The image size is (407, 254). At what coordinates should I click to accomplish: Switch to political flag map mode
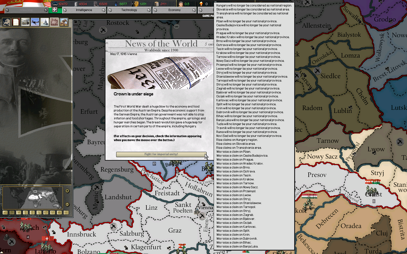[12, 213]
